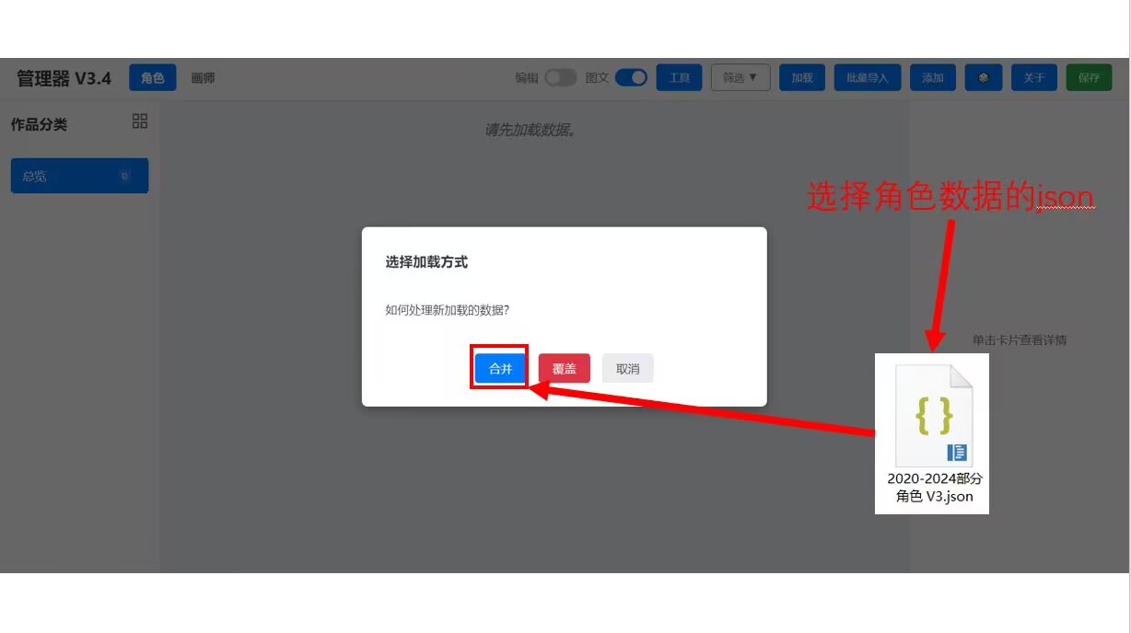The width and height of the screenshot is (1131, 633).
Task: Click the 工具 tools button
Action: coord(679,78)
